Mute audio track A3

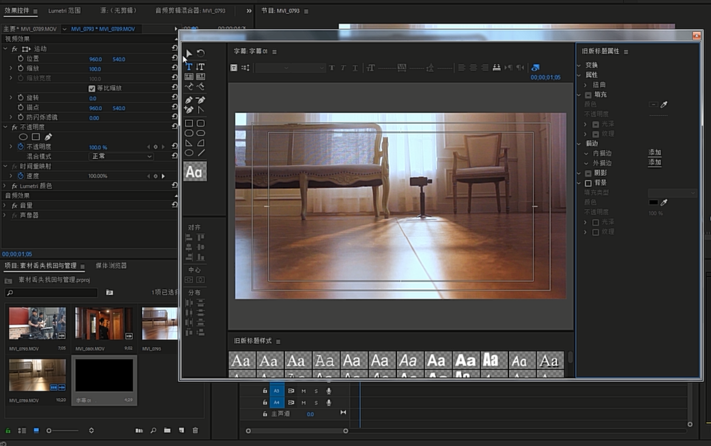click(x=304, y=391)
